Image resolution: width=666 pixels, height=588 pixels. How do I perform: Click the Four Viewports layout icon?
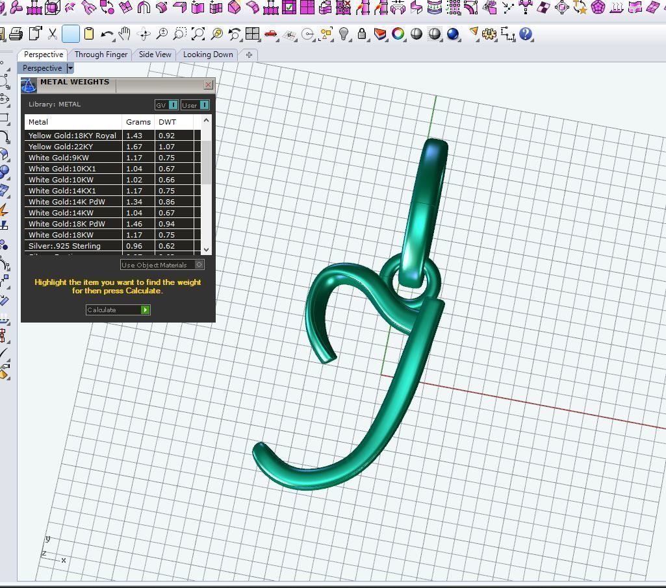click(x=253, y=34)
